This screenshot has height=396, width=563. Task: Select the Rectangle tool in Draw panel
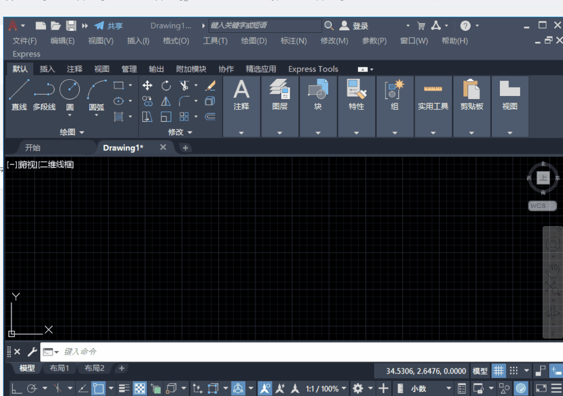point(118,86)
